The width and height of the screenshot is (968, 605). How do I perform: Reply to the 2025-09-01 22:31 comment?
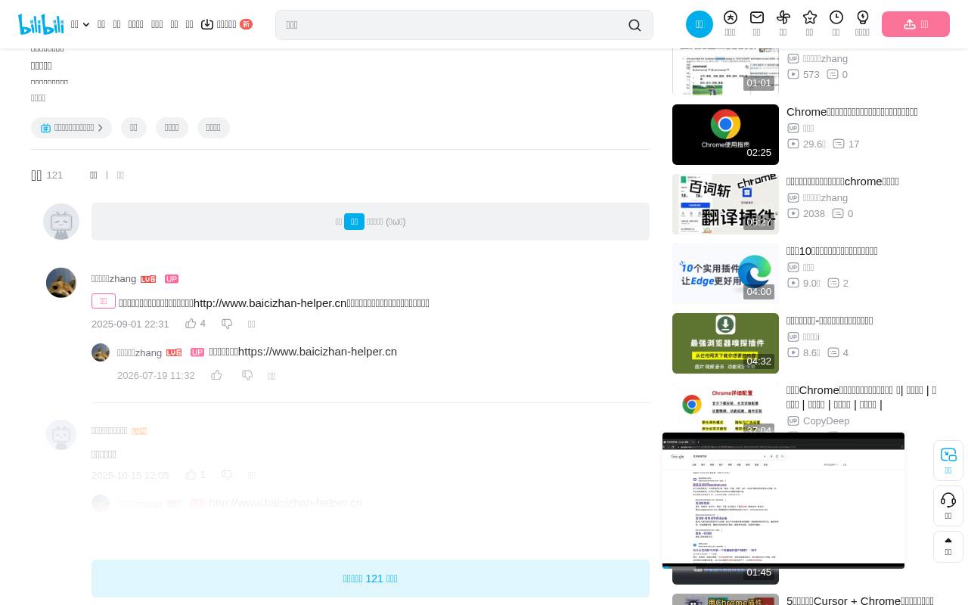coord(252,324)
